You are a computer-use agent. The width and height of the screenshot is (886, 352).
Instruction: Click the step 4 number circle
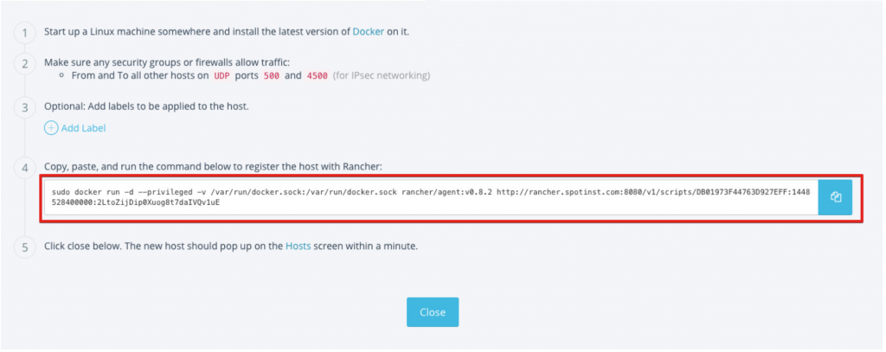[25, 166]
